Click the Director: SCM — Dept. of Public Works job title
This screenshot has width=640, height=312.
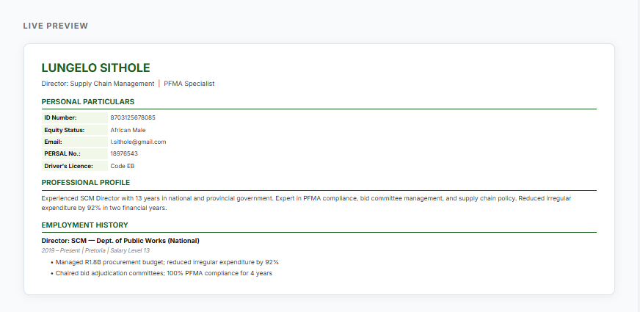click(x=120, y=240)
